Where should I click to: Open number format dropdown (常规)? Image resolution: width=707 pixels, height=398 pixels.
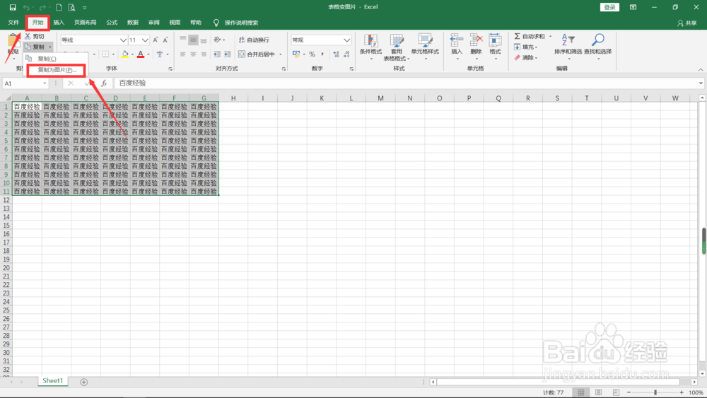(x=346, y=40)
